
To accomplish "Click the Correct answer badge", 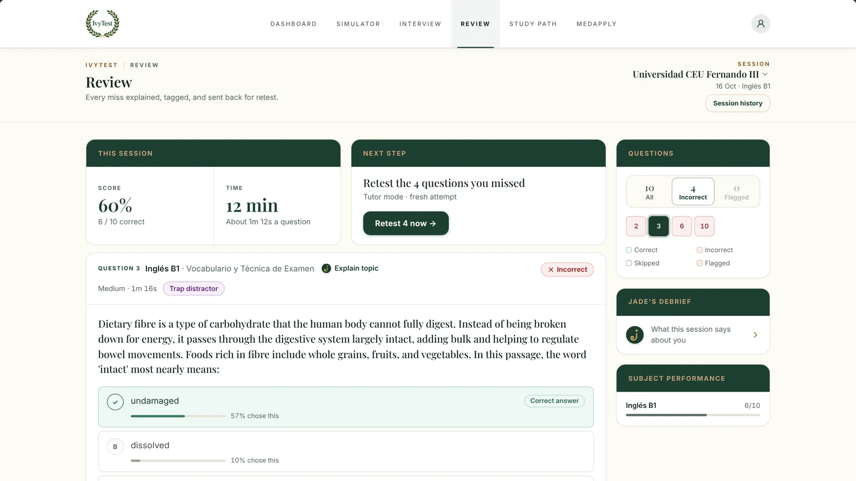I will point(554,401).
